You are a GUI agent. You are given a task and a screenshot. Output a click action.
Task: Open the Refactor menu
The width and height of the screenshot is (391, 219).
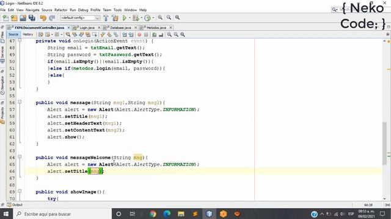(x=61, y=10)
